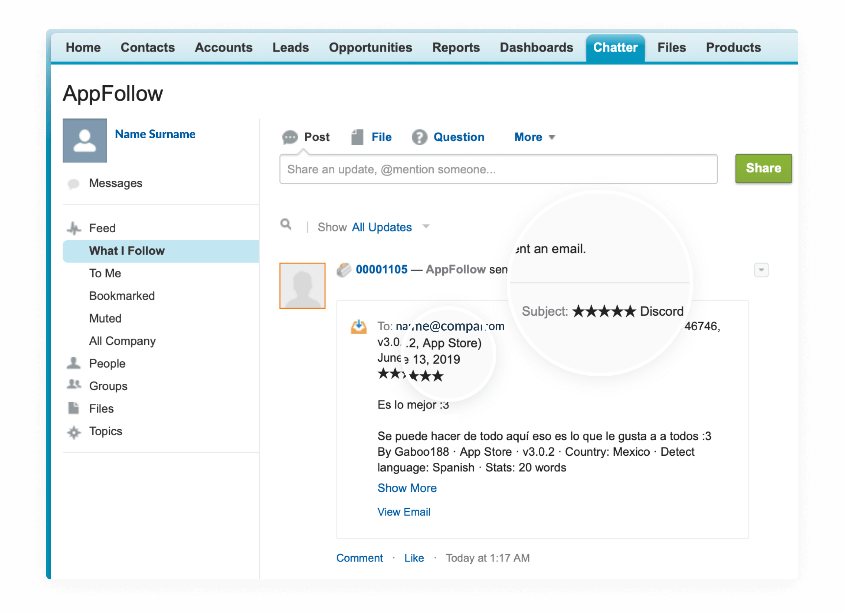Click the green Share button
845x613 pixels.
point(763,168)
